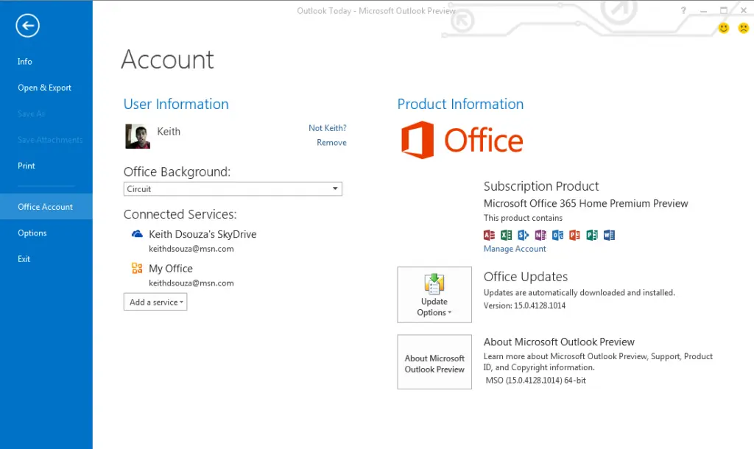This screenshot has height=449, width=754.
Task: Click the Remove link
Action: [331, 142]
